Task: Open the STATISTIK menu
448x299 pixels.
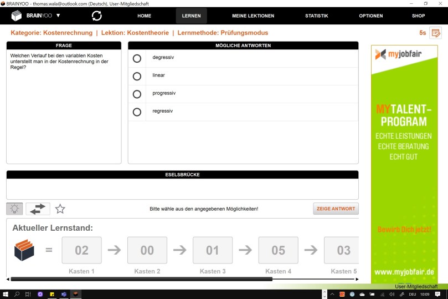Action: (x=316, y=16)
